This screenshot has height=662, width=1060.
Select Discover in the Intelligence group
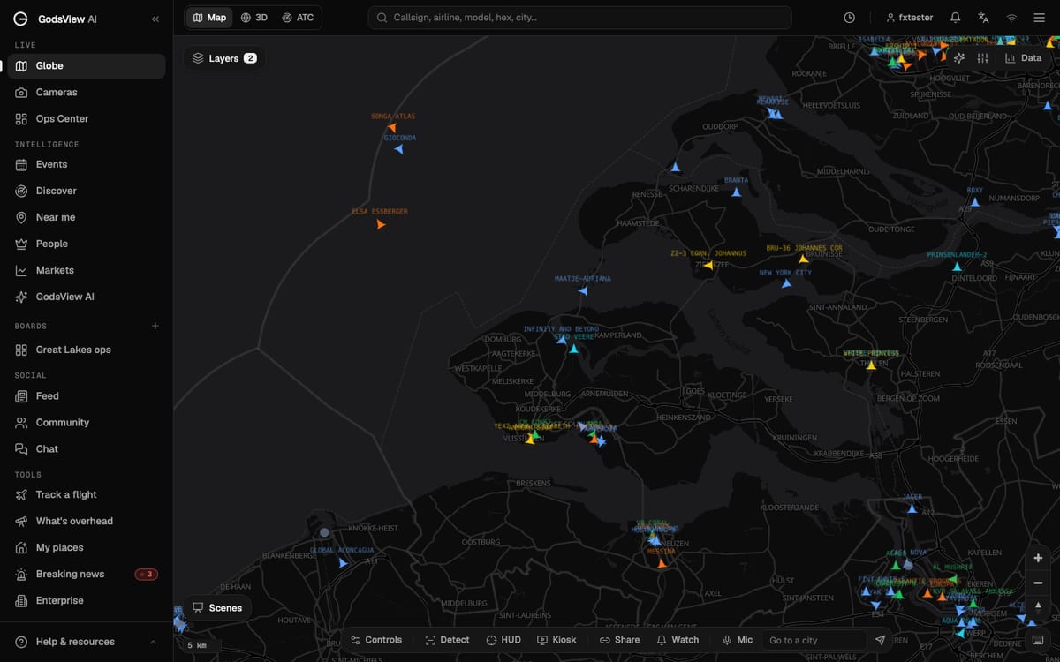(87, 191)
